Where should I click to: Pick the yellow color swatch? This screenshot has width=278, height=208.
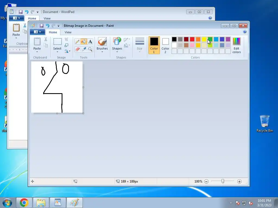tap(204, 39)
